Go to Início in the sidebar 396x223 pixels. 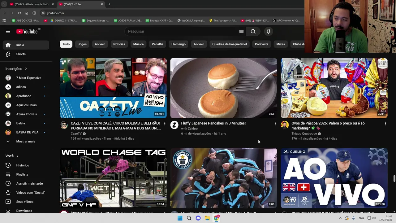26,45
